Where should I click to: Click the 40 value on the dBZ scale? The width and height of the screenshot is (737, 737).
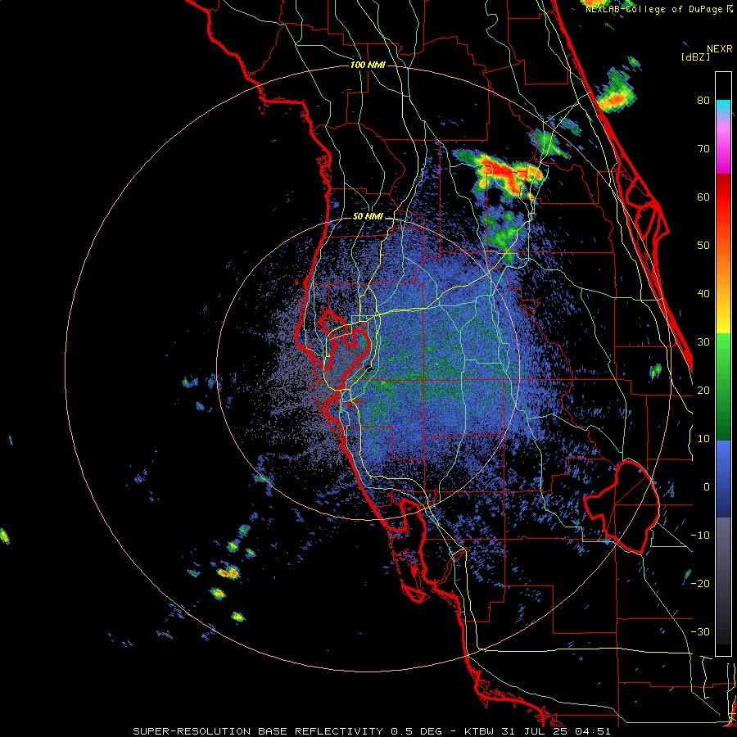(703, 294)
